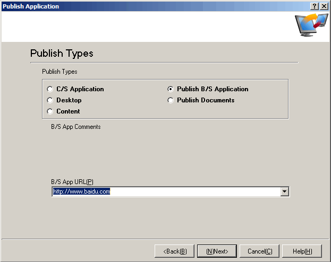Click the question mark title bar icon
331x262 pixels.
[315, 6]
